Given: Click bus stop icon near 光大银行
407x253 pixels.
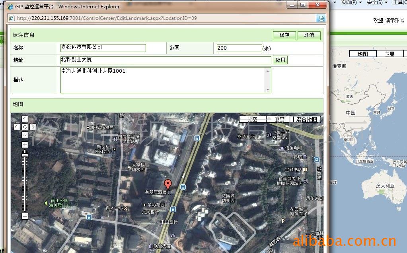Looking at the screenshot, I should click(173, 209).
